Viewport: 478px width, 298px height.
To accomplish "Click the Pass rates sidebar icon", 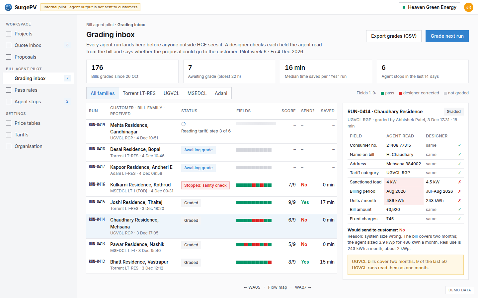I will [9, 90].
